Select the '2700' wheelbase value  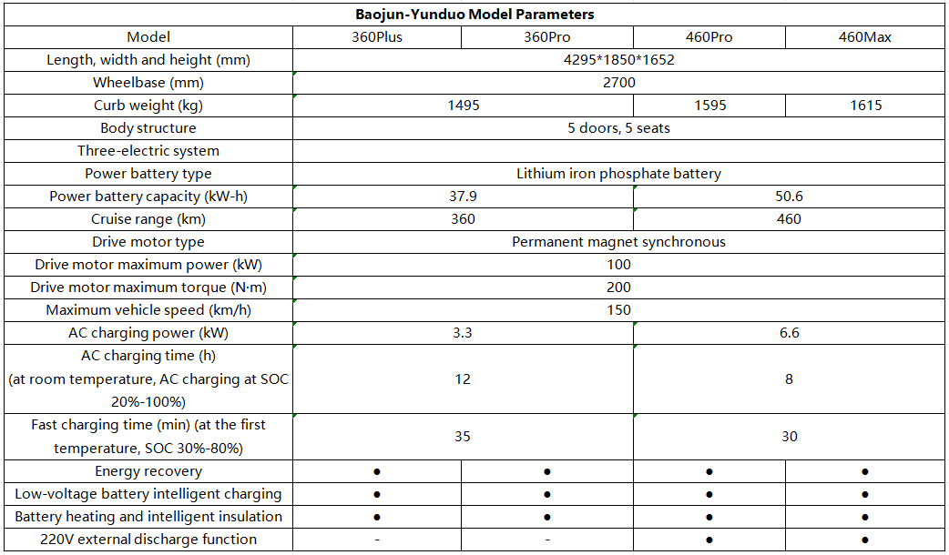618,83
